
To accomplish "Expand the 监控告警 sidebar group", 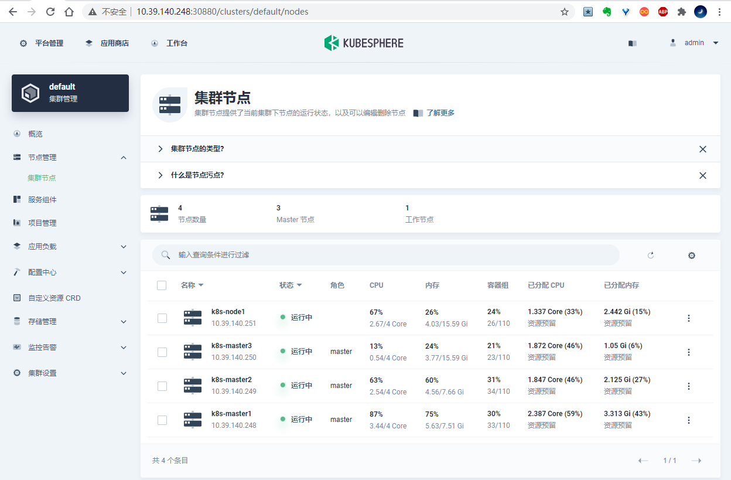I will 124,348.
